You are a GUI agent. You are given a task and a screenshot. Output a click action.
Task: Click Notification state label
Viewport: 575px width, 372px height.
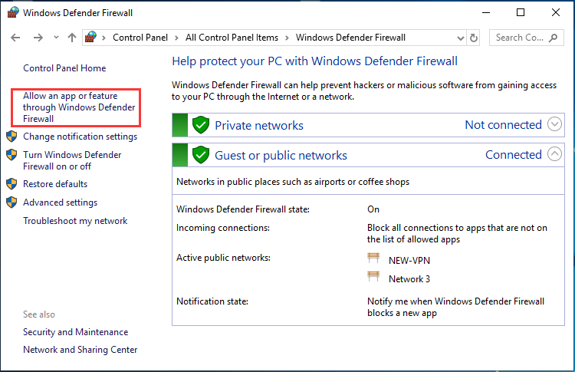tap(212, 301)
